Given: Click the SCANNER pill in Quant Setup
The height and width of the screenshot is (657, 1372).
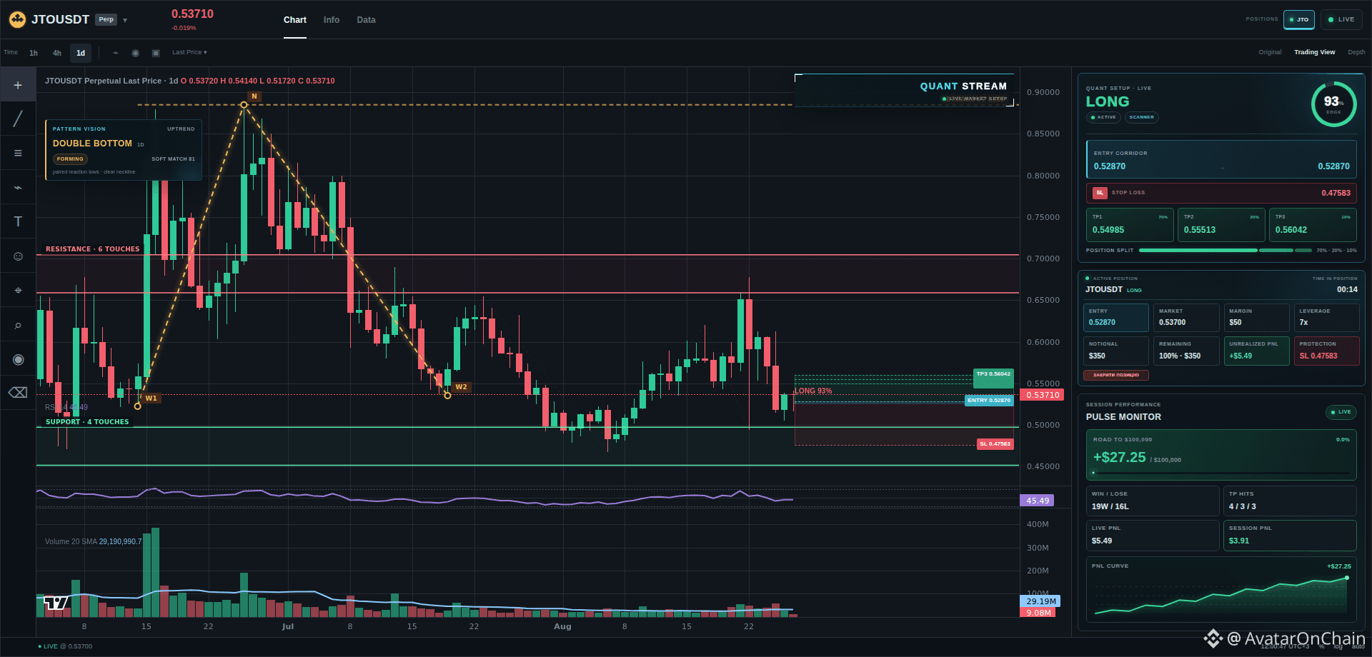Looking at the screenshot, I should (x=1141, y=117).
